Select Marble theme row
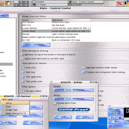Viewport: 129px width, 129px height. [x=56, y=34]
